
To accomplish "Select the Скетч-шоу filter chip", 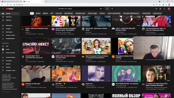I will click(x=59, y=13).
